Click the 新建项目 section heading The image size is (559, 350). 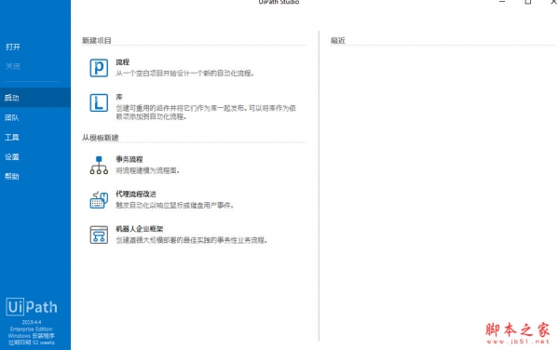tap(97, 41)
